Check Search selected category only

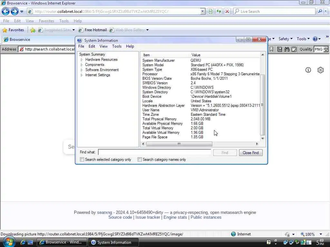82,160
